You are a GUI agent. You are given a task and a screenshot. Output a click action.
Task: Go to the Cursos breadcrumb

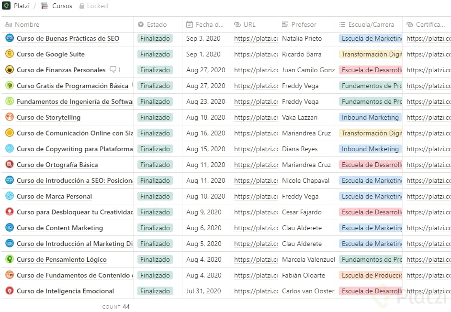click(62, 6)
